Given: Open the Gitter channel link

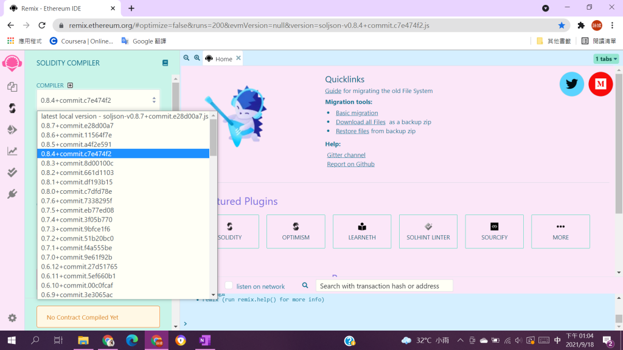Looking at the screenshot, I should click(346, 155).
